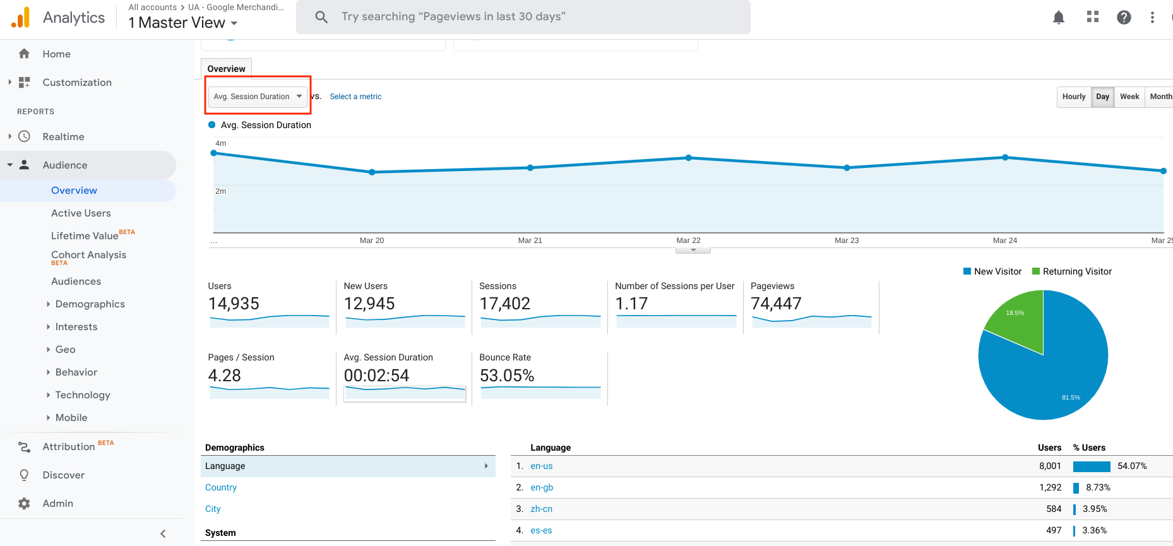Click the Discover lightbulb icon
Screen dimensions: 1173x546
(x=24, y=475)
